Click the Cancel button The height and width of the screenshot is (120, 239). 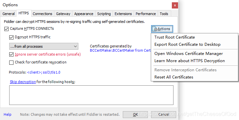tap(163, 114)
